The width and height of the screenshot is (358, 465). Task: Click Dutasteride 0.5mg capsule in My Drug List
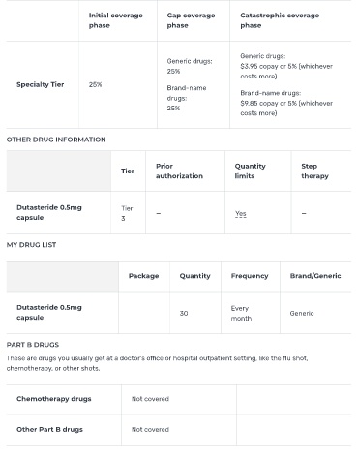pyautogui.click(x=49, y=312)
